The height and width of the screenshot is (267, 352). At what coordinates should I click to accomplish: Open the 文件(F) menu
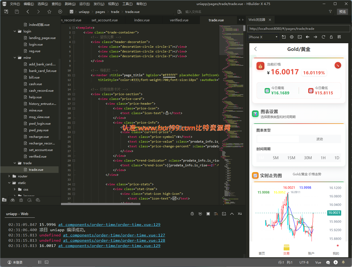pyautogui.click(x=15, y=4)
